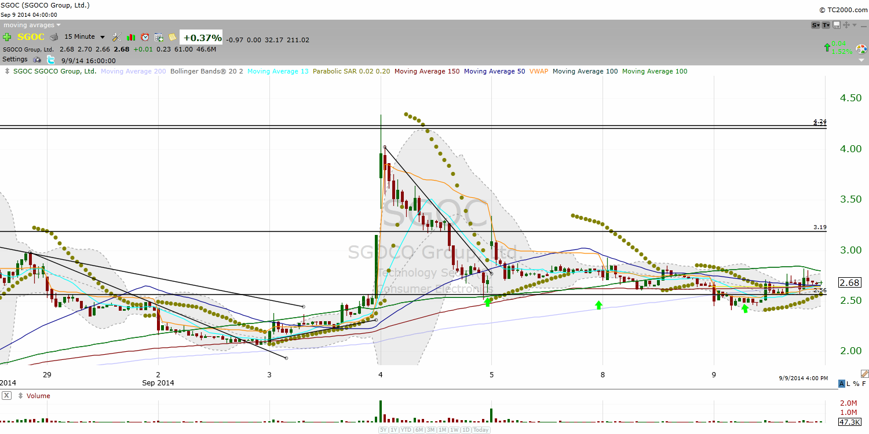Screen dimensions: 869x434
Task: Select the 6M time range
Action: [419, 429]
